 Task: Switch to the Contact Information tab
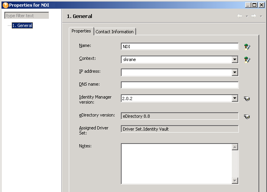(115, 32)
